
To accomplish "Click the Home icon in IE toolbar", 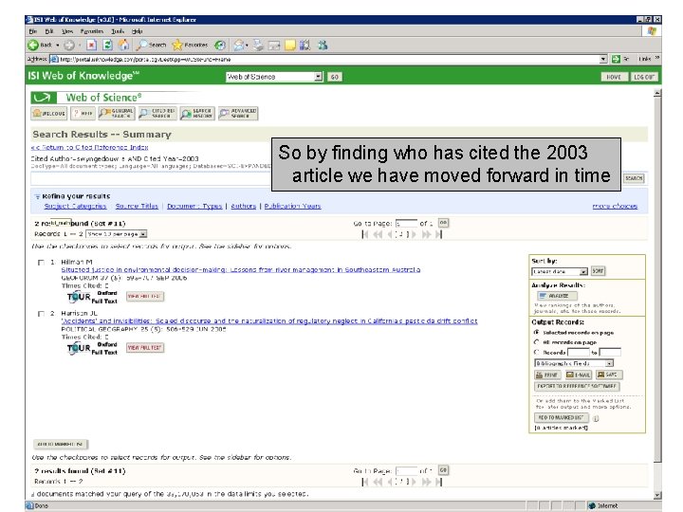I will [123, 45].
